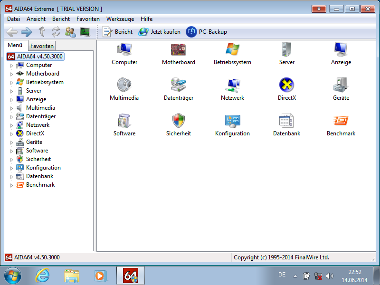The height and width of the screenshot is (285, 380).
Task: Click the network status tray icon
Action: point(318,276)
